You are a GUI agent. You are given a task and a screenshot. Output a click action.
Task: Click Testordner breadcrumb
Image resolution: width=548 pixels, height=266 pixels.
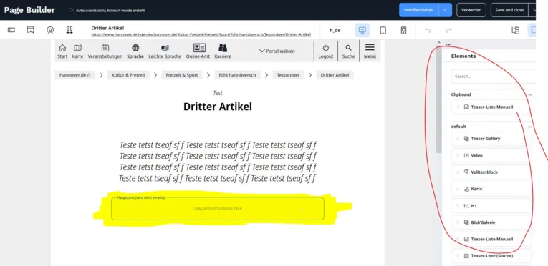tap(288, 75)
